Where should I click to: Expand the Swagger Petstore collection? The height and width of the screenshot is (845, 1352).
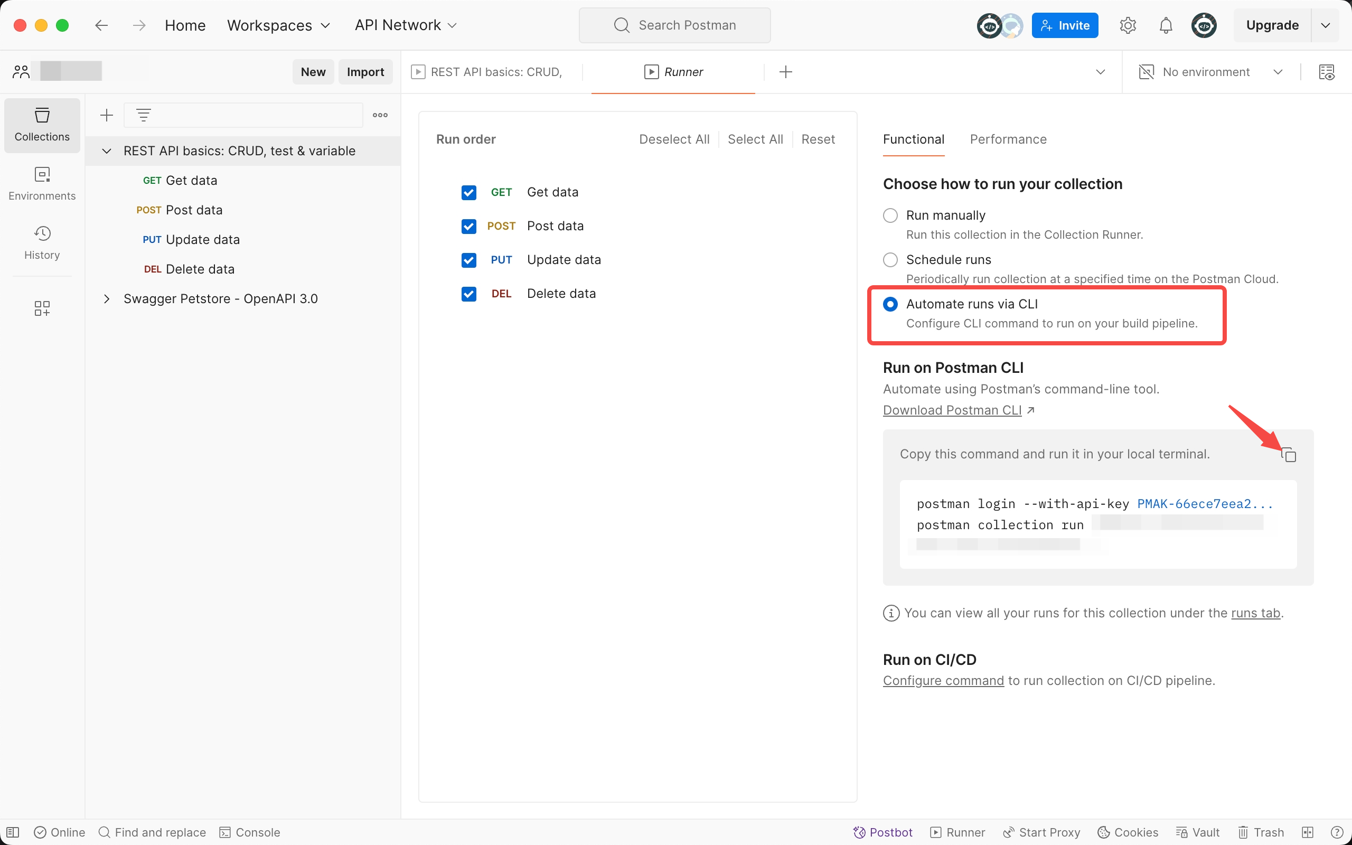tap(106, 299)
